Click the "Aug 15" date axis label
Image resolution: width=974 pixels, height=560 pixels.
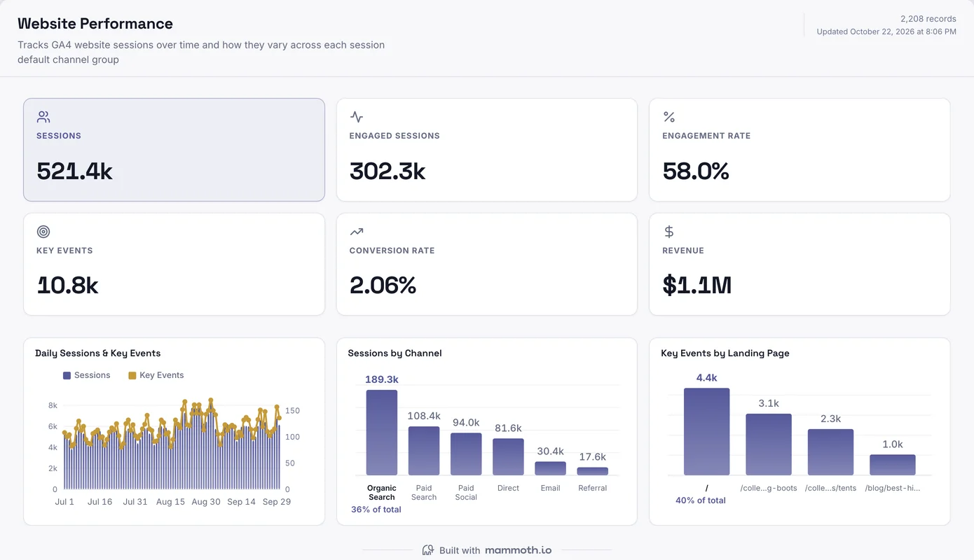click(x=170, y=502)
